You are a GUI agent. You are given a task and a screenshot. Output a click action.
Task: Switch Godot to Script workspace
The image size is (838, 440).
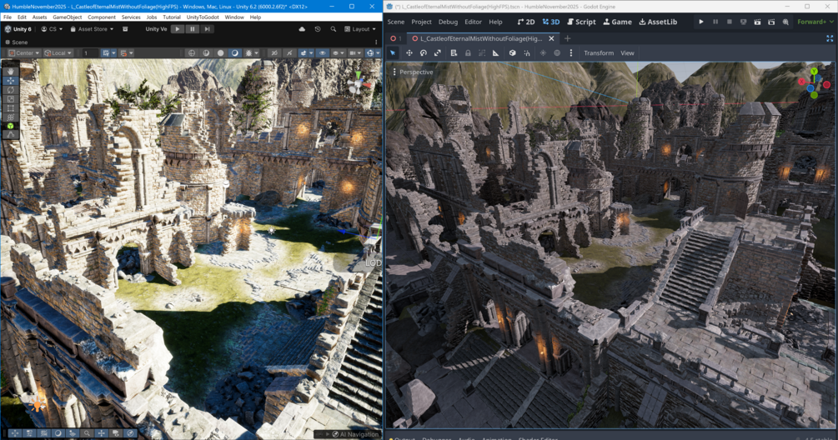(x=581, y=22)
